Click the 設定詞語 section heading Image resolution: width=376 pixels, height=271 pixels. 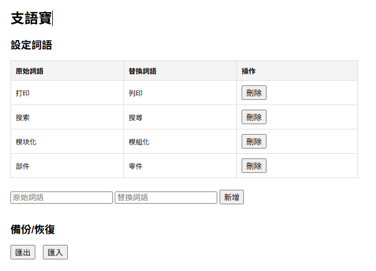point(31,45)
